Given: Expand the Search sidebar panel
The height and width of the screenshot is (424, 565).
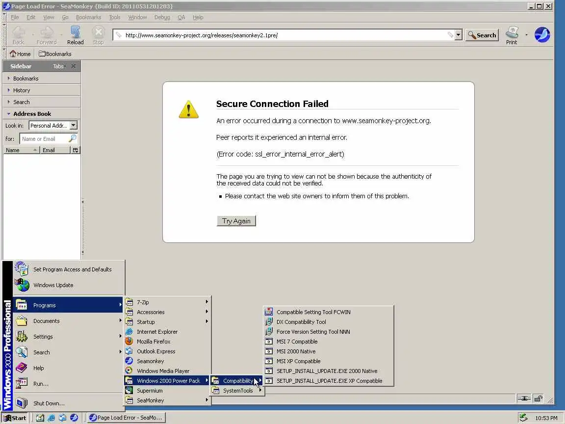Looking at the screenshot, I should [x=41, y=102].
